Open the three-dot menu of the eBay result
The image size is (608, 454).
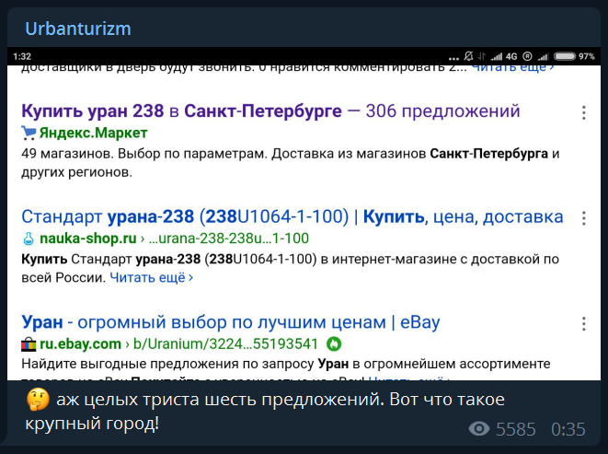pyautogui.click(x=583, y=324)
